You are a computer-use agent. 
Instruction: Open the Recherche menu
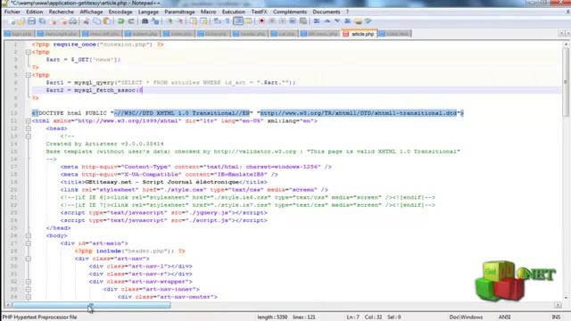tap(62, 12)
